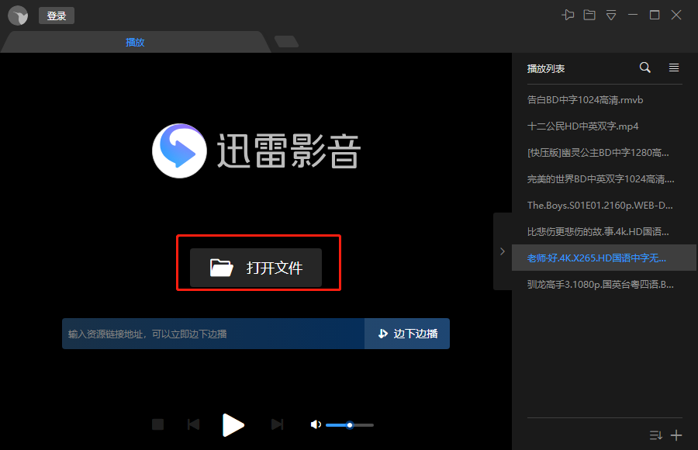Click the 边下边播 button

(x=407, y=334)
